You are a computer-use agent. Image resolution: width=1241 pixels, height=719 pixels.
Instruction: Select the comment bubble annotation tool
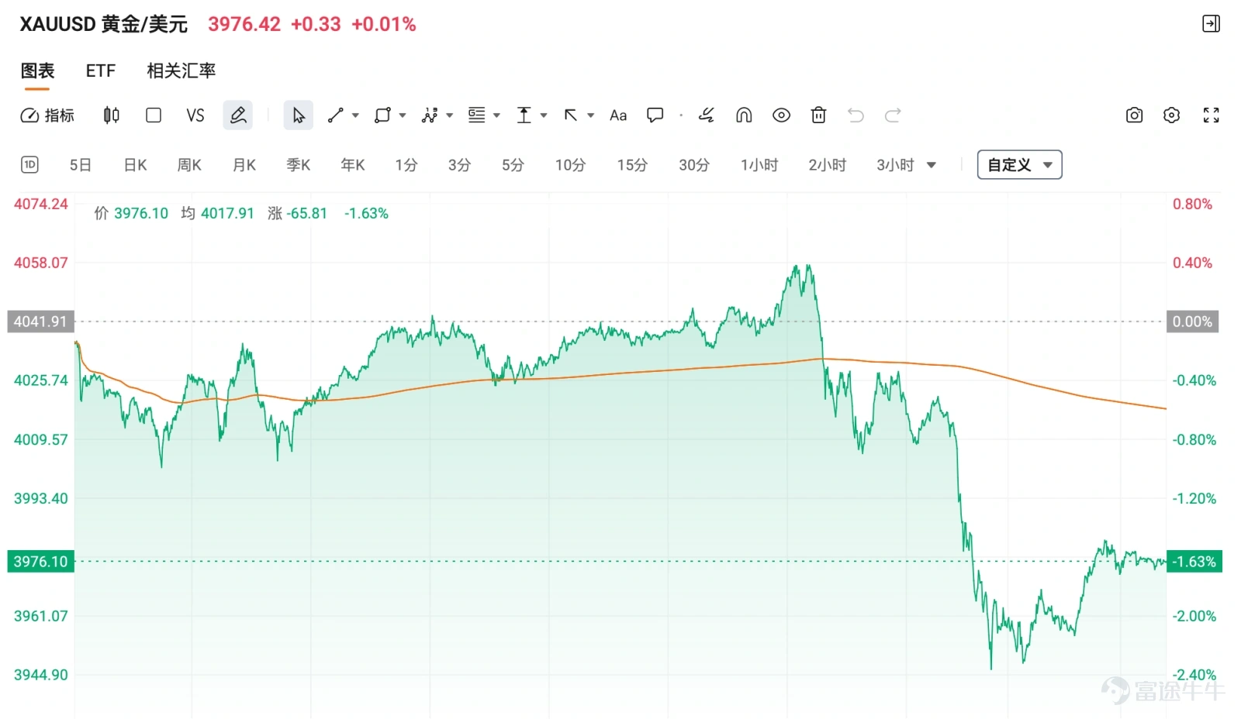[x=655, y=115]
